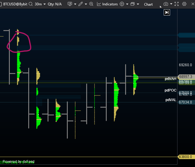Click the BTCUSD@Bybit symbol field

15,4
